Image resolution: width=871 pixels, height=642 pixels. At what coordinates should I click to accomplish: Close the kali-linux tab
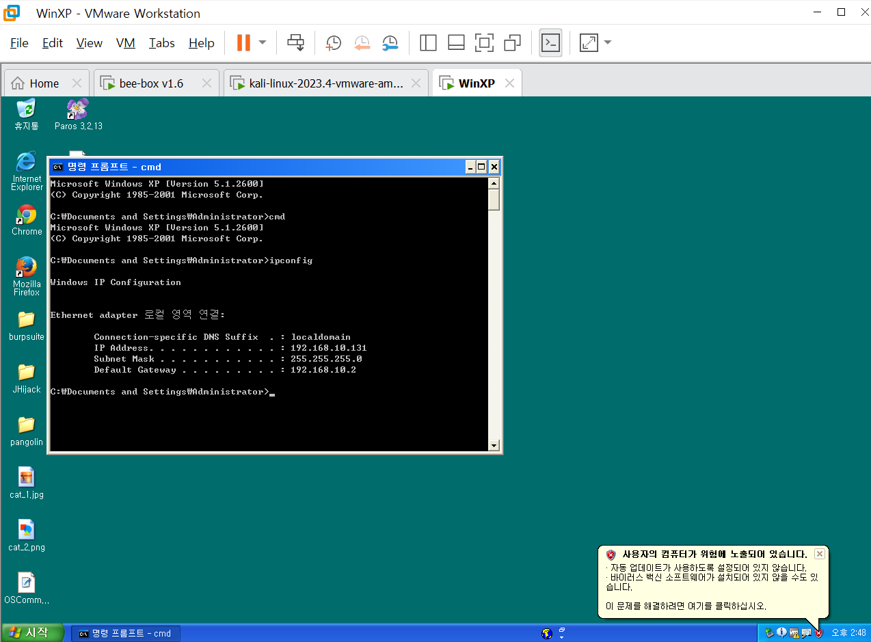[x=416, y=83]
